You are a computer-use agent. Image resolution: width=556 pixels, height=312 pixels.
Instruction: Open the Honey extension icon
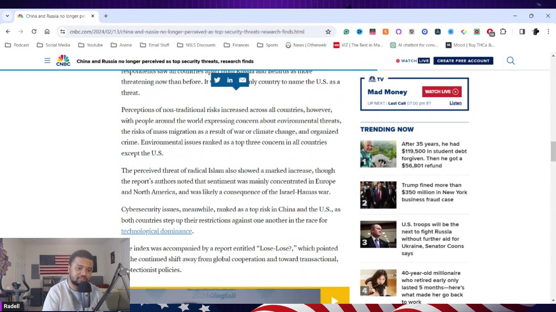click(x=385, y=32)
